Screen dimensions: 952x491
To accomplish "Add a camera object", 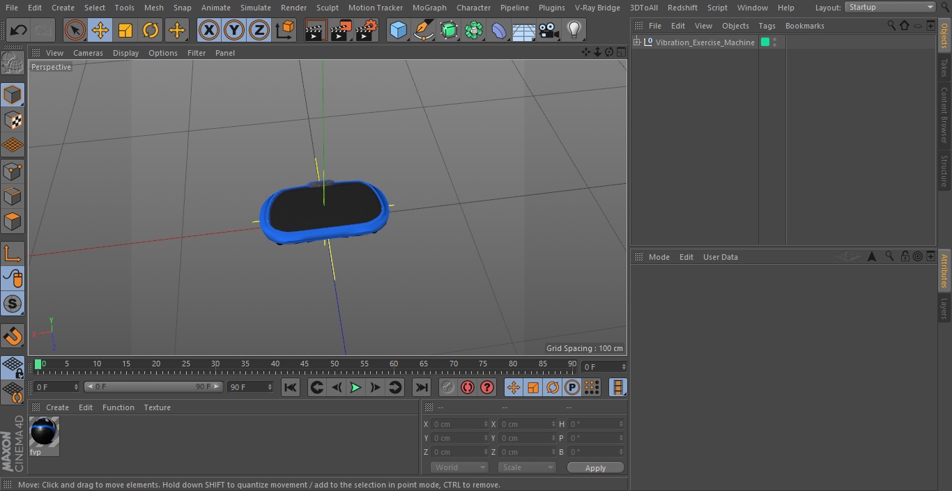I will click(x=549, y=30).
